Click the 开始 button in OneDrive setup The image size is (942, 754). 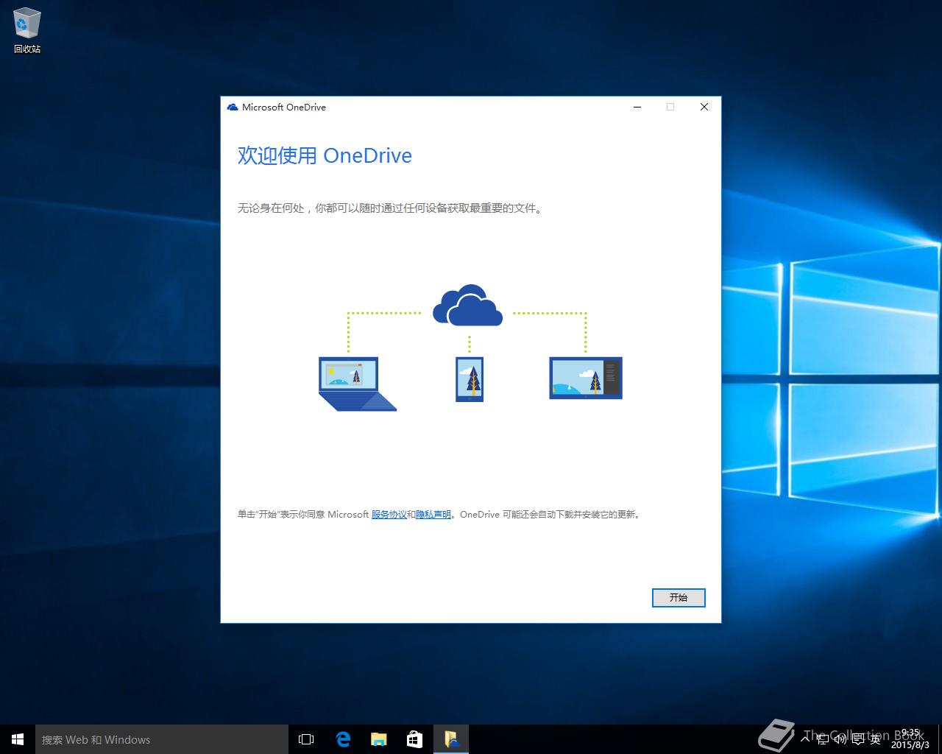(x=679, y=598)
